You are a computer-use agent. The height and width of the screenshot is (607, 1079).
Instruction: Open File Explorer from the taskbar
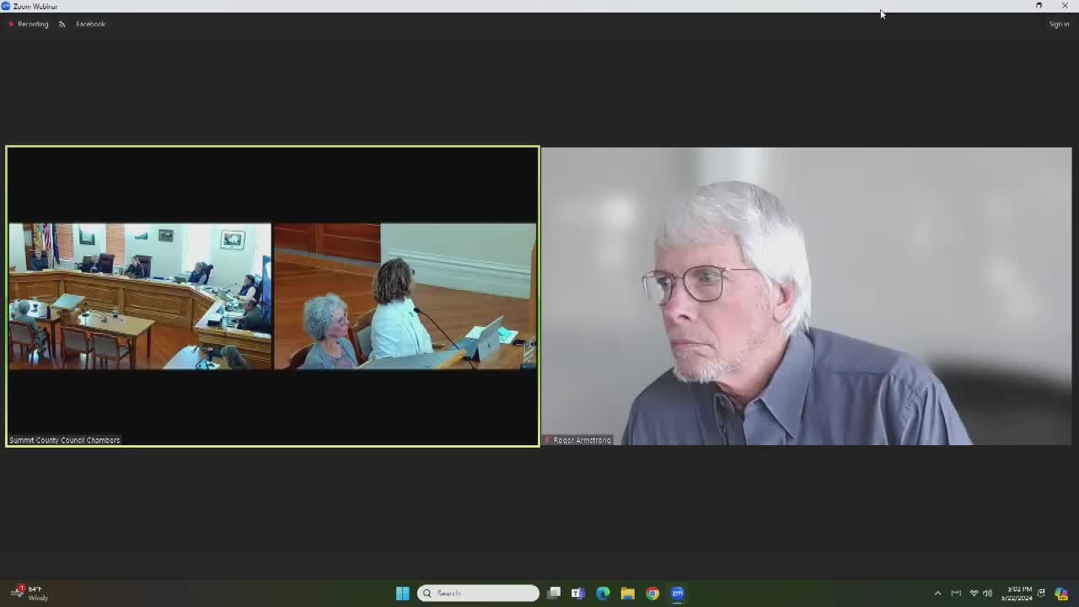[627, 594]
